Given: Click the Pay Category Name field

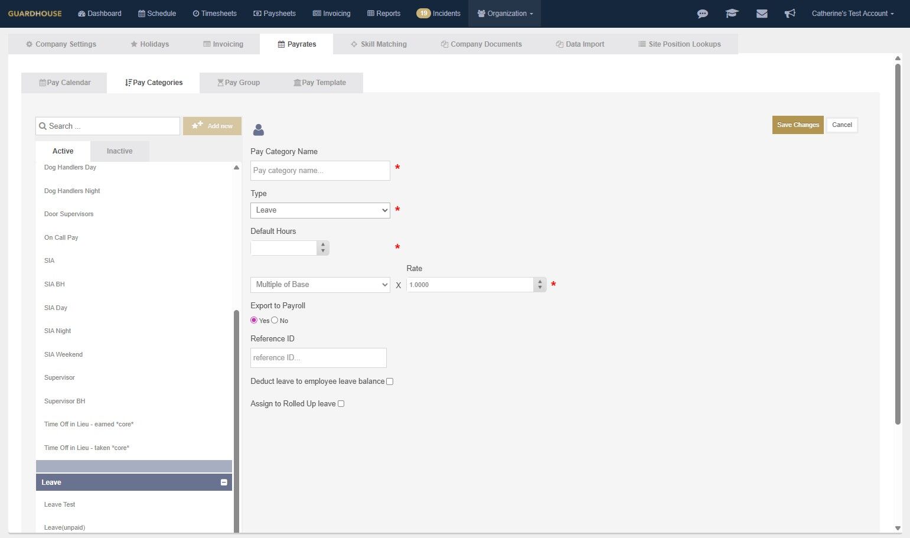Looking at the screenshot, I should (x=320, y=171).
